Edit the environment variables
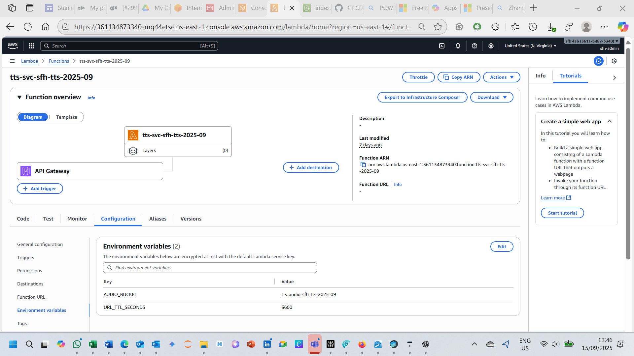Viewport: 634px width, 356px height. [502, 247]
